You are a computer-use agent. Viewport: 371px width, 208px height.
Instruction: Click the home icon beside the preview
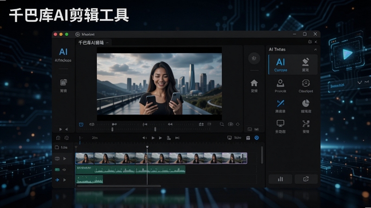point(254,83)
